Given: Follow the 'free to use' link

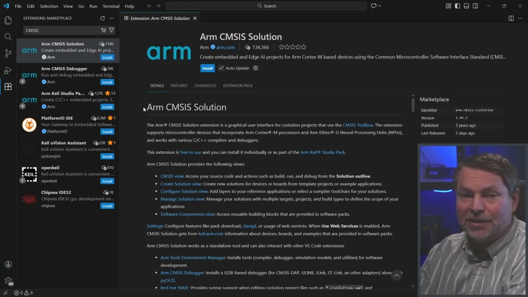Looking at the screenshot, I should pyautogui.click(x=191, y=152).
